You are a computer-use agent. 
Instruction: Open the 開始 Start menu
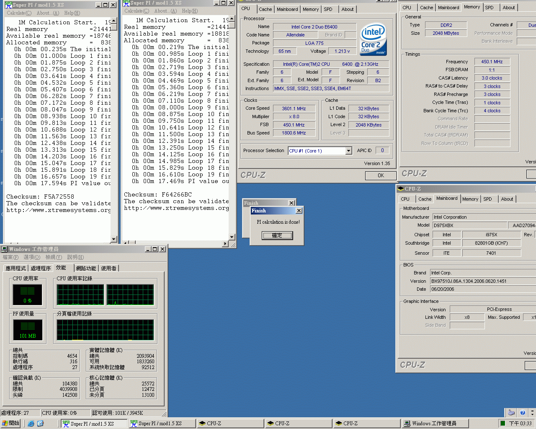coord(11,424)
